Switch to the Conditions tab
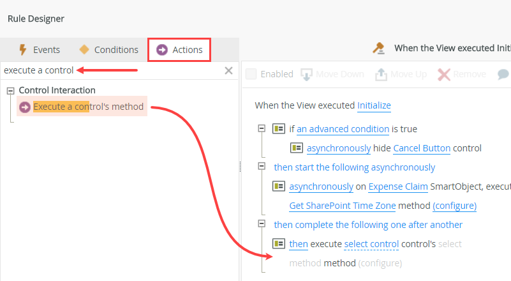This screenshot has width=511, height=281. point(108,50)
